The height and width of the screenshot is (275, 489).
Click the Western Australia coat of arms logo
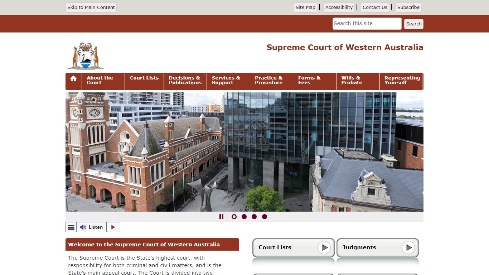(86, 56)
